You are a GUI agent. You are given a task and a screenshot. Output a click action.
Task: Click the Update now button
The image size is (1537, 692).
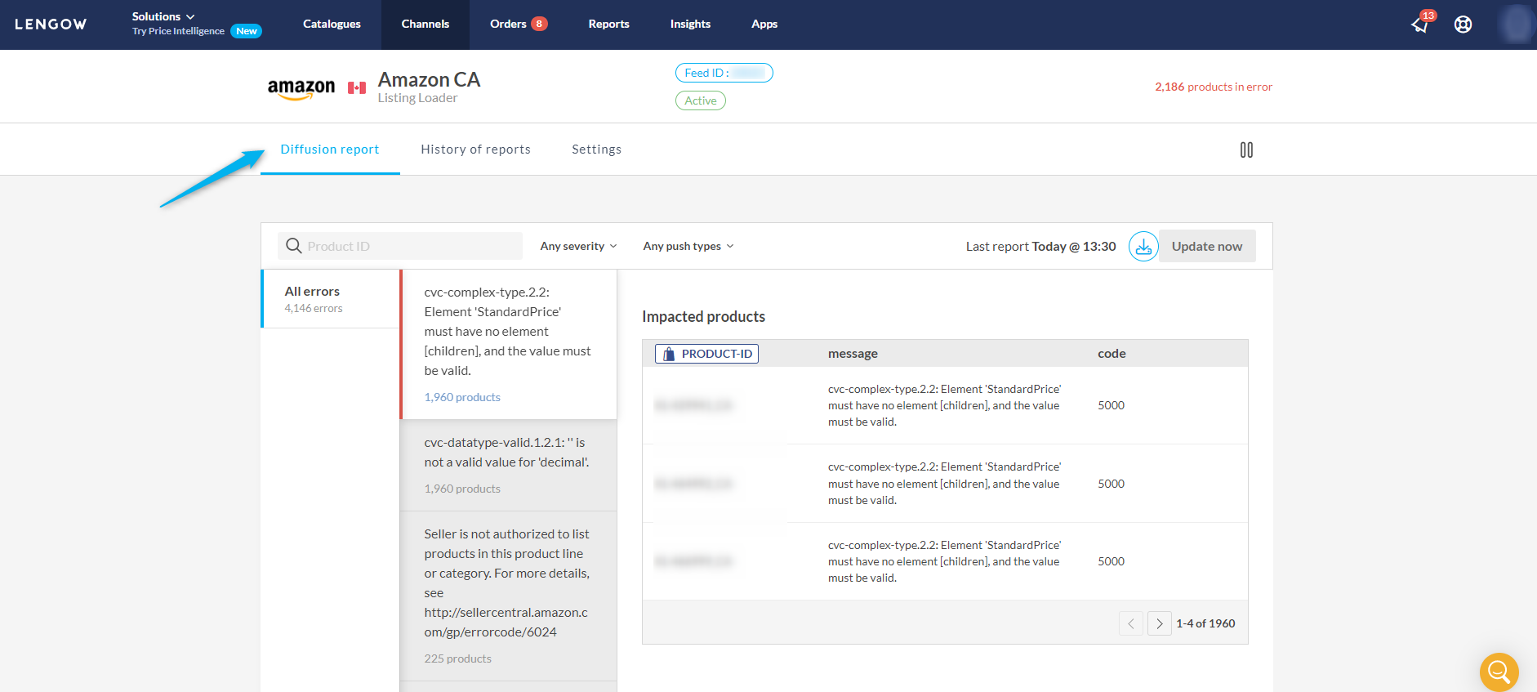[x=1206, y=247]
